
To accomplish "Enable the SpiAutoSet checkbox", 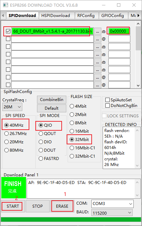I will click(x=107, y=100).
